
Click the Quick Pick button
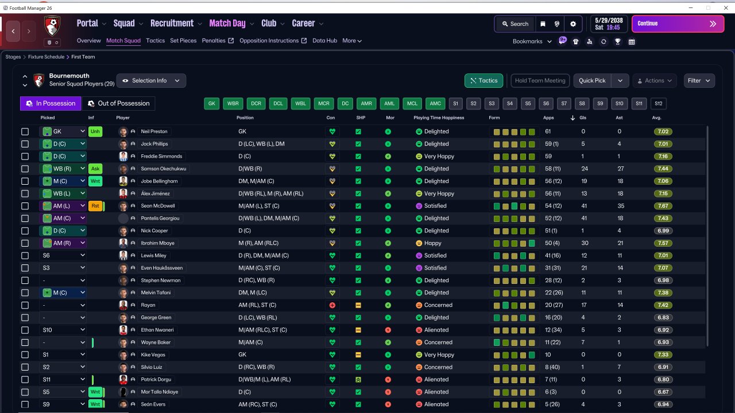[x=592, y=81]
